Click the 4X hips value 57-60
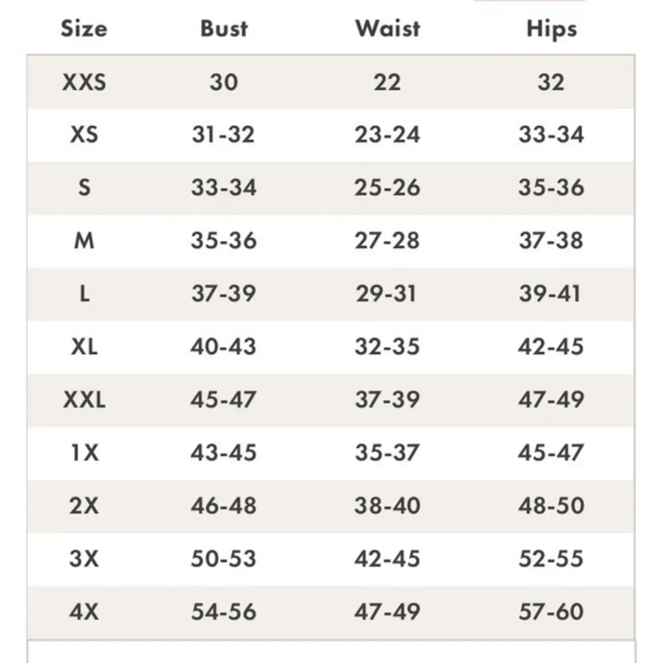The width and height of the screenshot is (663, 663). pyautogui.click(x=551, y=611)
